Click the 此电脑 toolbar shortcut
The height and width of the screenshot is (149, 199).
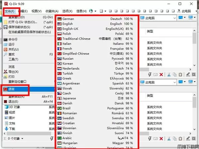pyautogui.click(x=184, y=11)
